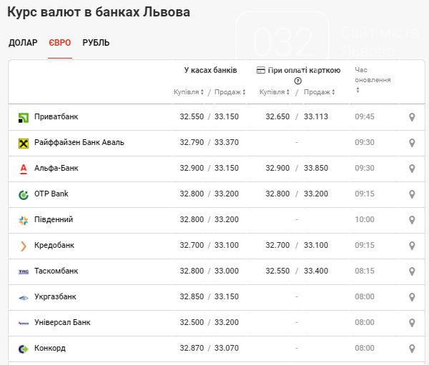Sort by cash desk Продаж column
This screenshot has height=365, width=429.
230,92
